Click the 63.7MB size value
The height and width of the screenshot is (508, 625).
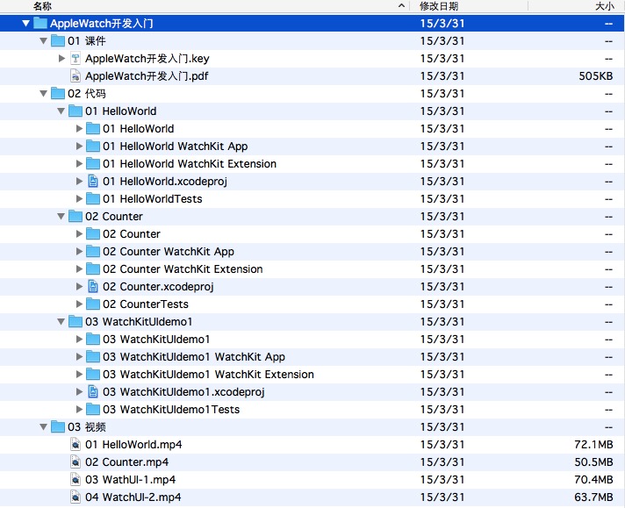coord(593,497)
